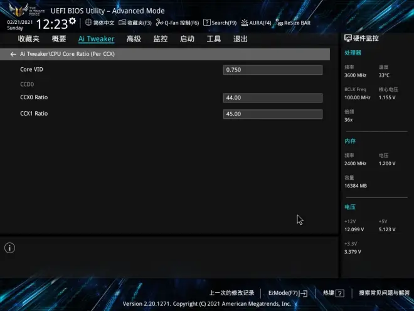
Task: Select the 高级 advanced tab
Action: (134, 39)
